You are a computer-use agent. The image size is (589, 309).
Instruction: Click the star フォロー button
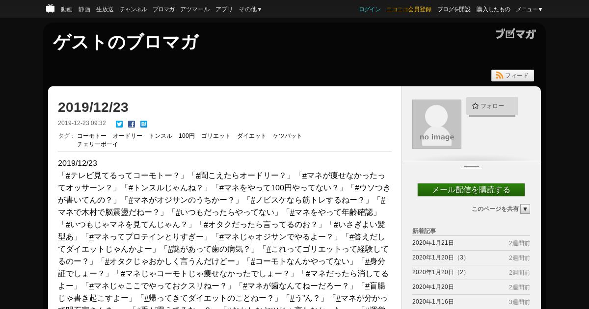tap(492, 106)
